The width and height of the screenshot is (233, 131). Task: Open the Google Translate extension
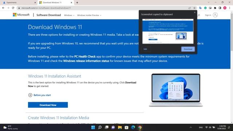coord(200,8)
